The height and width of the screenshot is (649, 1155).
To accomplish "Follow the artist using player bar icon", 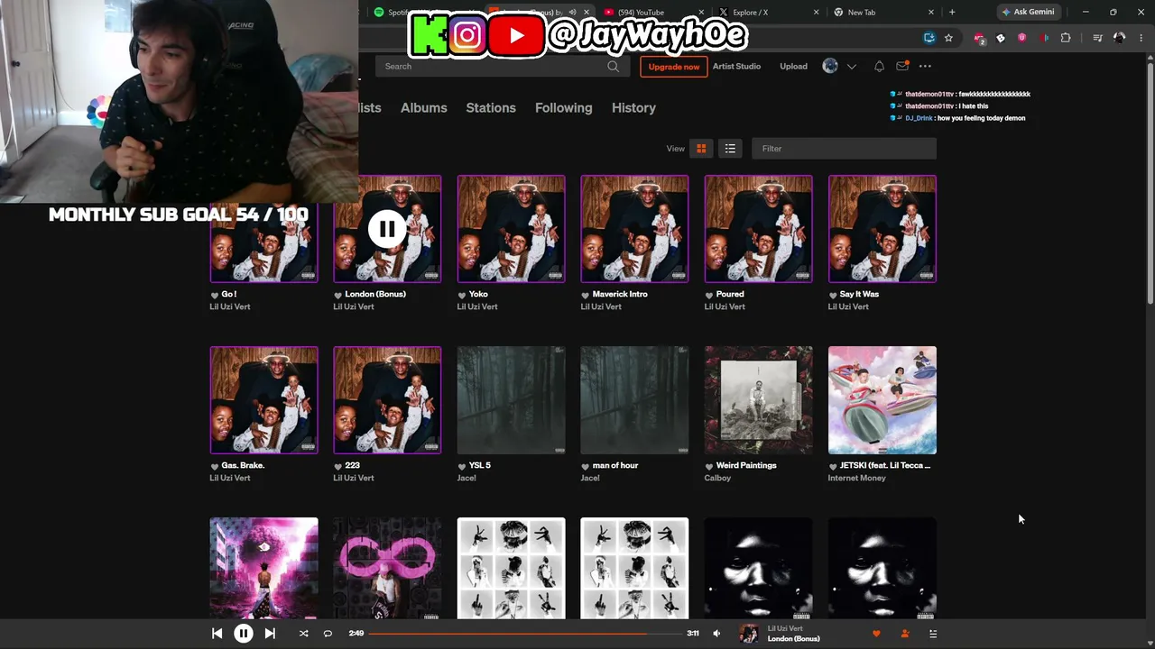I will tap(905, 634).
